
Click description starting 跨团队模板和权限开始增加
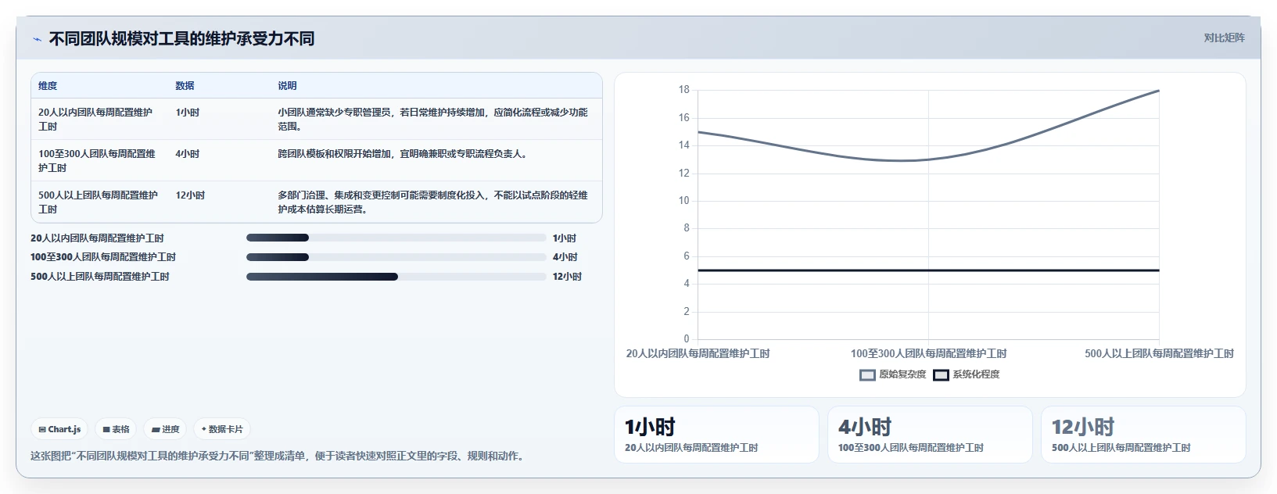point(404,154)
